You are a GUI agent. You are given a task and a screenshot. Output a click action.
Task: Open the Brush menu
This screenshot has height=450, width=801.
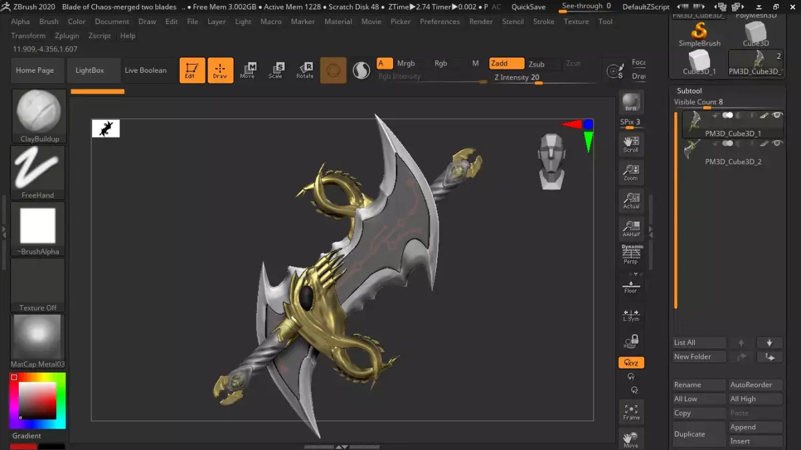pyautogui.click(x=49, y=21)
